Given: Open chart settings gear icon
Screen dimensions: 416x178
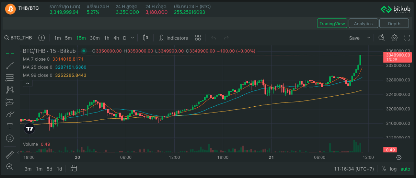Looking at the screenshot, I should [x=395, y=38].
